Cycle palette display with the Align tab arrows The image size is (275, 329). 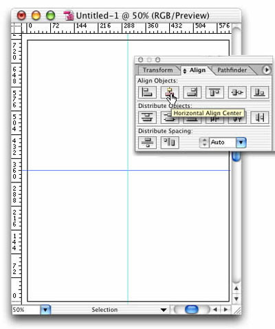pos(185,71)
